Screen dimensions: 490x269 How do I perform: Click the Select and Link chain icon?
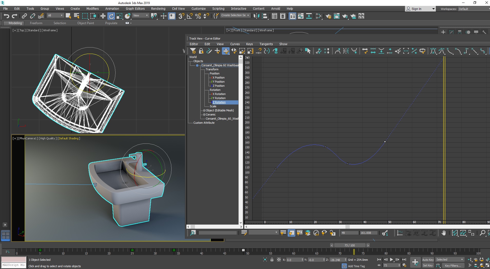tap(24, 16)
